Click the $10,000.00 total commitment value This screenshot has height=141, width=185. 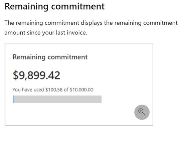(81, 90)
